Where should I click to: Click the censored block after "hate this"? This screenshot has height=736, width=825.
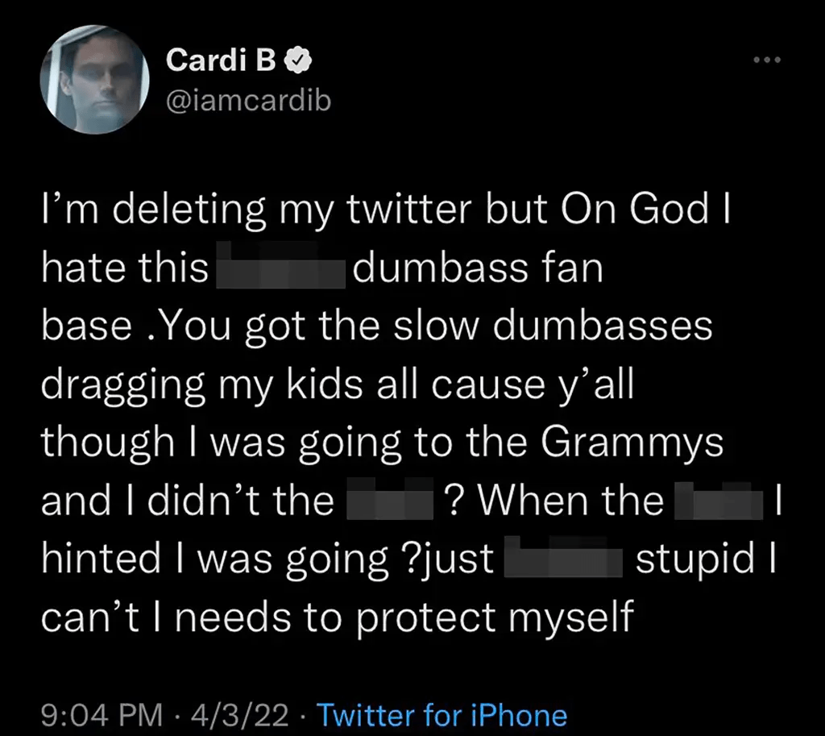(281, 264)
